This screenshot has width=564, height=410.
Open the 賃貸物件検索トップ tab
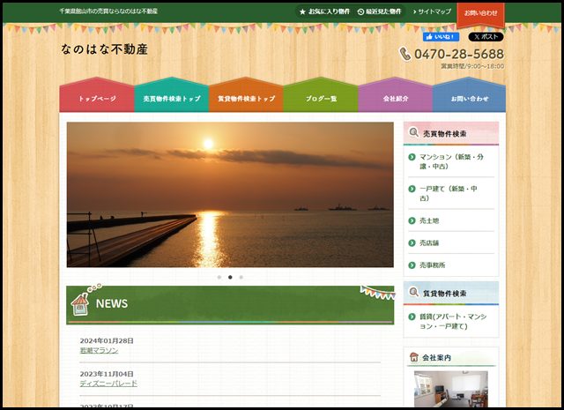[246, 95]
